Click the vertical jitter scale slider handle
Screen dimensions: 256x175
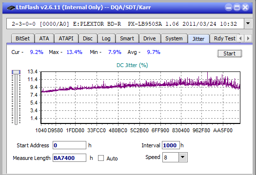pyautogui.click(x=16, y=72)
